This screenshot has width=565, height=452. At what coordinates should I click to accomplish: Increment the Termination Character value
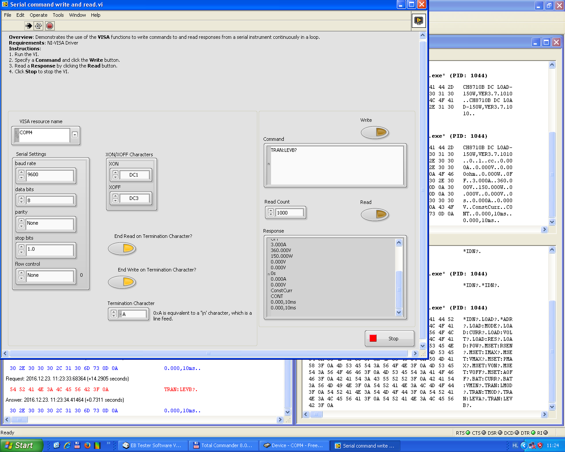pos(113,312)
